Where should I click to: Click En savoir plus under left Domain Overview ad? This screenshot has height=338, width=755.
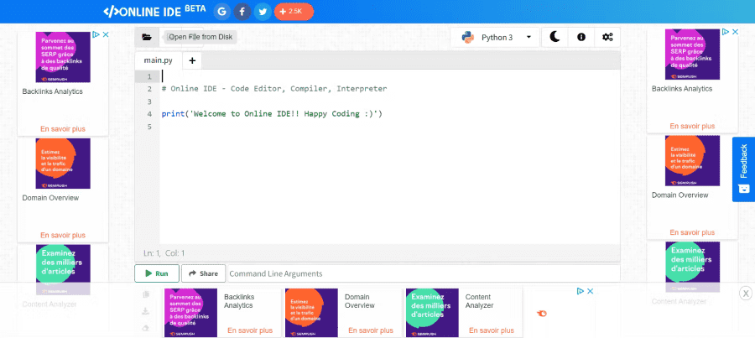coord(63,236)
